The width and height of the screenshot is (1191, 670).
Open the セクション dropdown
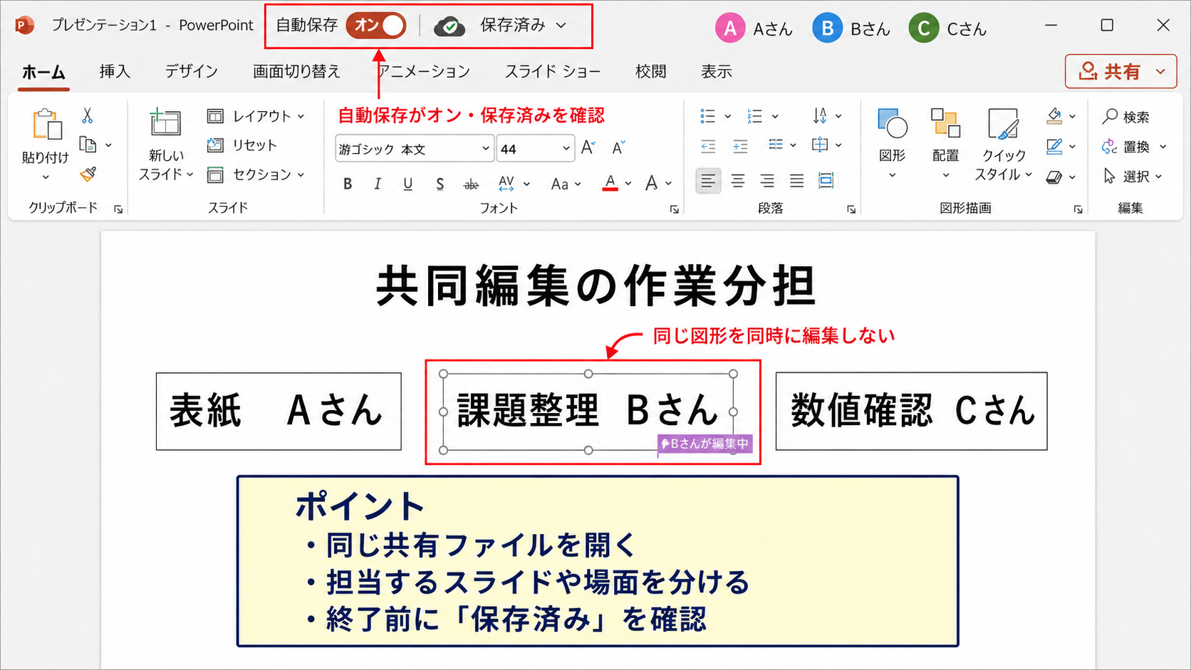point(256,174)
